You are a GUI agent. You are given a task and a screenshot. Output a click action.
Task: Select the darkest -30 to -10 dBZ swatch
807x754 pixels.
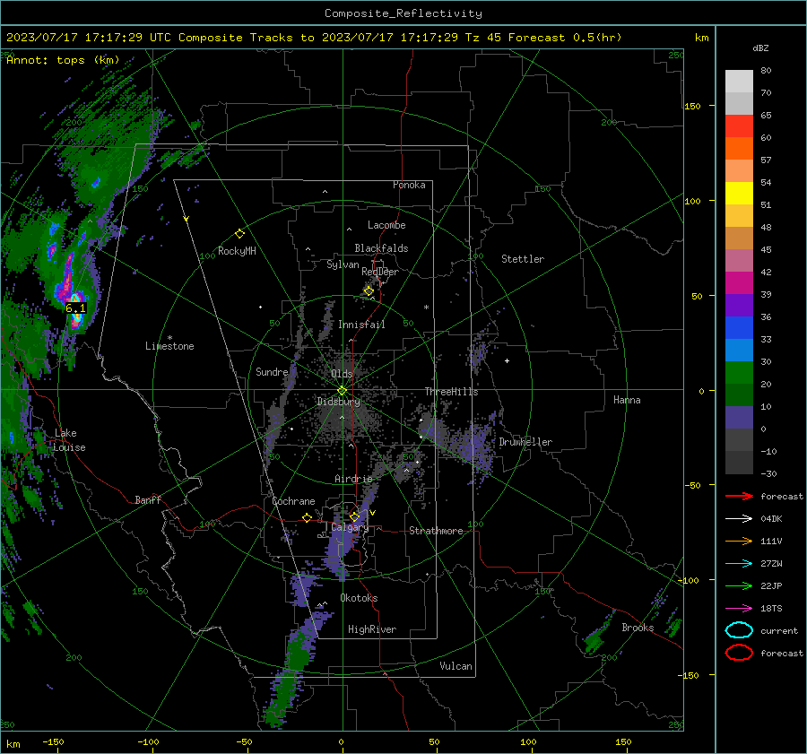(x=739, y=463)
